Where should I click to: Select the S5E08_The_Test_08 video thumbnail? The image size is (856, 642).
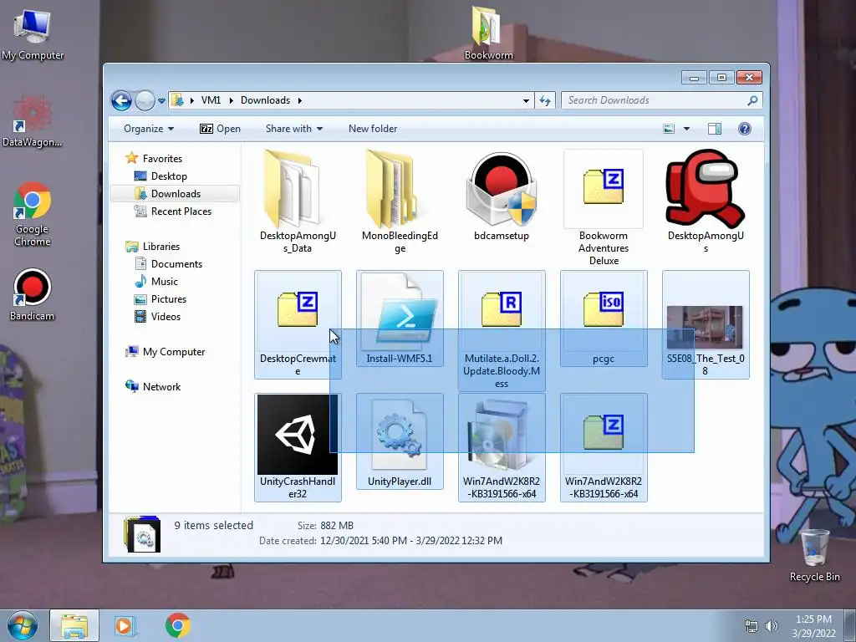[705, 327]
